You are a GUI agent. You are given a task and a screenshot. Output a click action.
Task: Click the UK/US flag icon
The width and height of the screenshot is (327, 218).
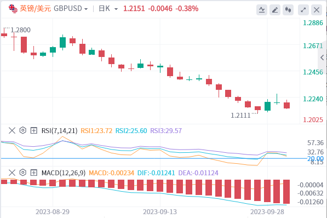pos(13,9)
